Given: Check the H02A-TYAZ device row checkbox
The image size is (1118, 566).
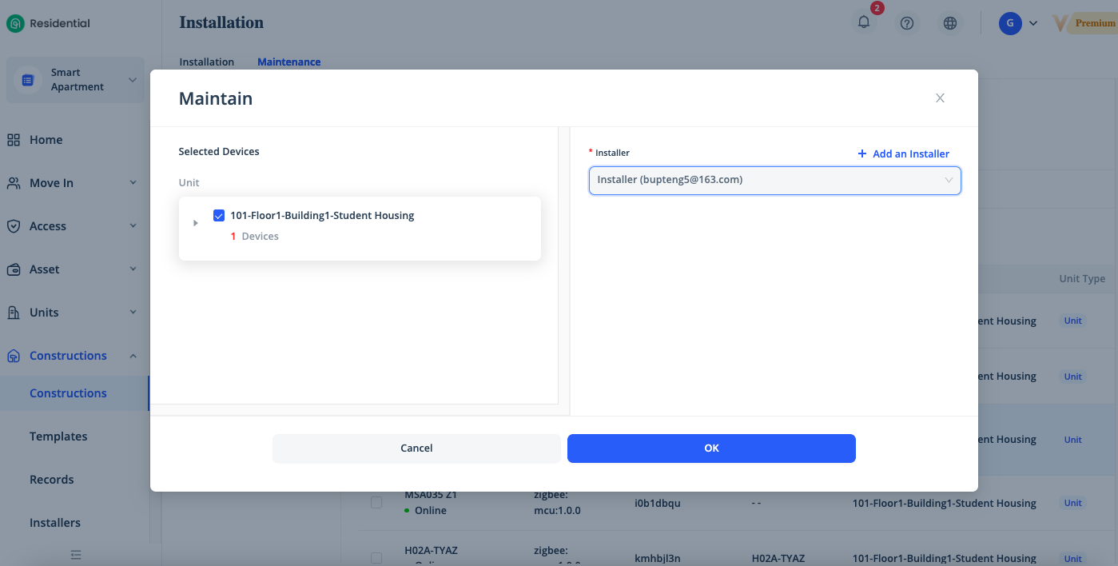Looking at the screenshot, I should 376,557.
